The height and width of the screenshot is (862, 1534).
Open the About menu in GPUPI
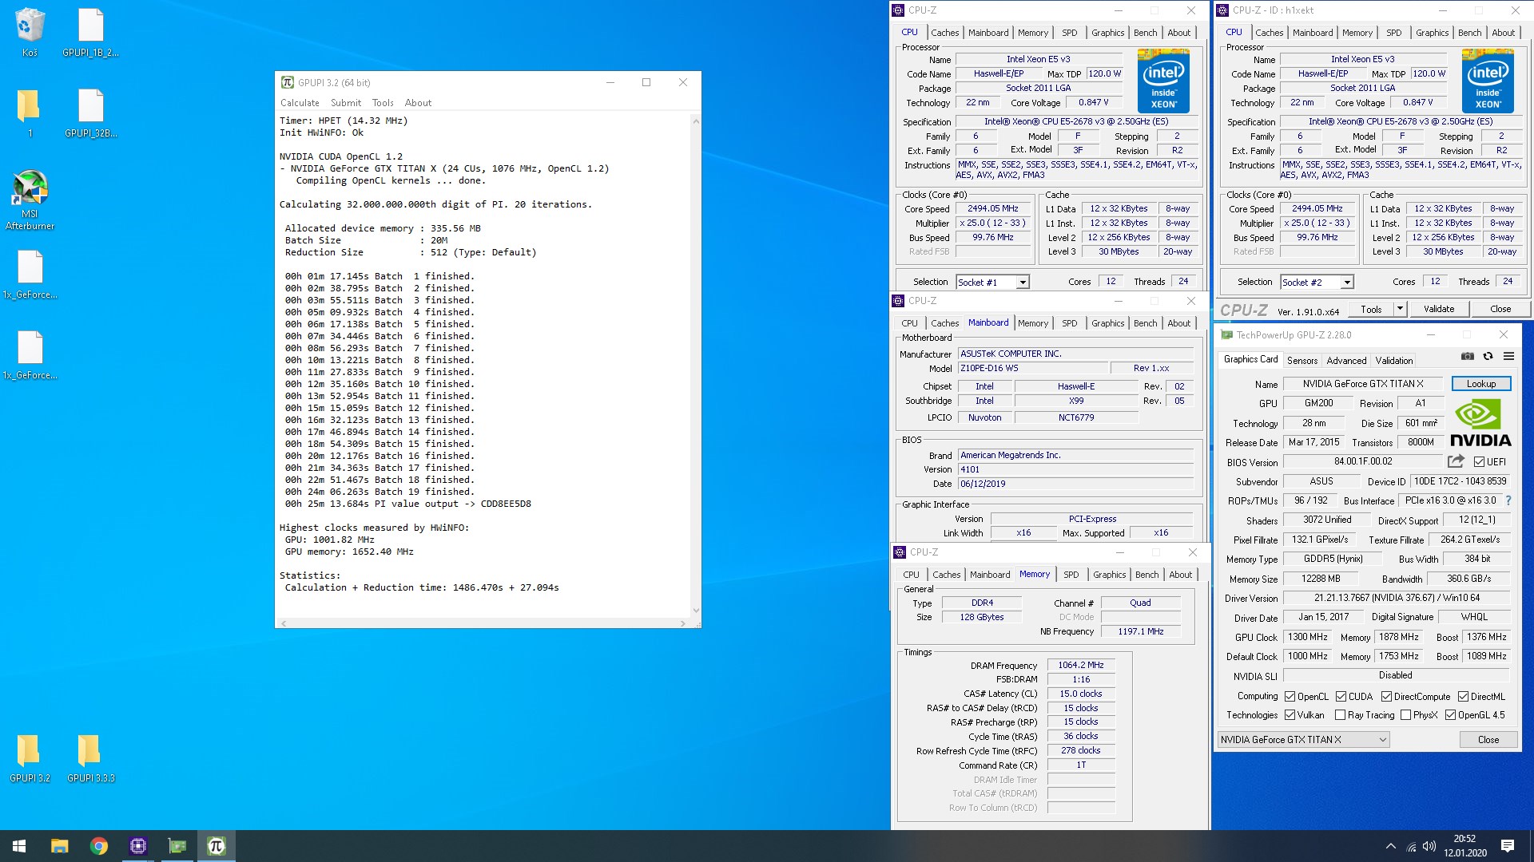pyautogui.click(x=418, y=103)
